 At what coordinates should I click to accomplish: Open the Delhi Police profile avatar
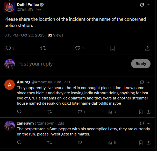tap(9, 7)
